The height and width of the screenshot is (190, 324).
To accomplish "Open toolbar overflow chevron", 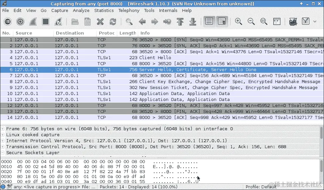I will (x=315, y=22).
